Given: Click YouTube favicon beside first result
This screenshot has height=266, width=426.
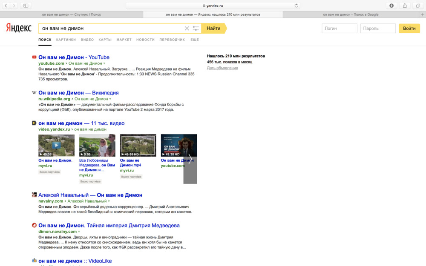Looking at the screenshot, I should point(34,57).
